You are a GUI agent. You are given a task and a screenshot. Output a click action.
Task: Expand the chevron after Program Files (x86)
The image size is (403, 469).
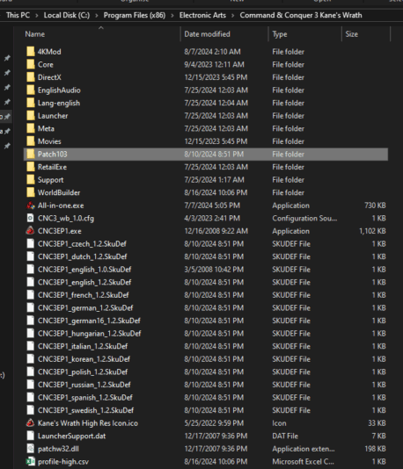172,16
